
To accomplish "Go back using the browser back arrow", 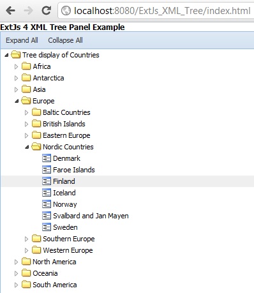I will [10, 10].
